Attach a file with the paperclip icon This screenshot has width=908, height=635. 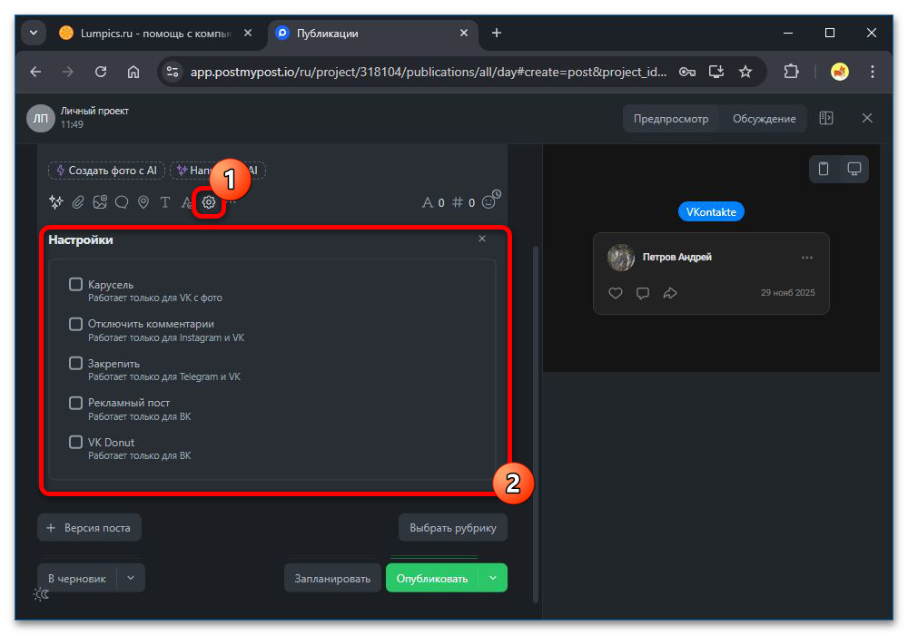78,201
